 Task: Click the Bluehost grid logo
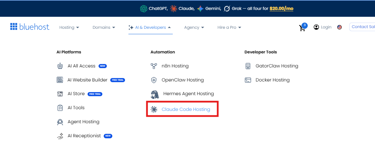click(14, 27)
